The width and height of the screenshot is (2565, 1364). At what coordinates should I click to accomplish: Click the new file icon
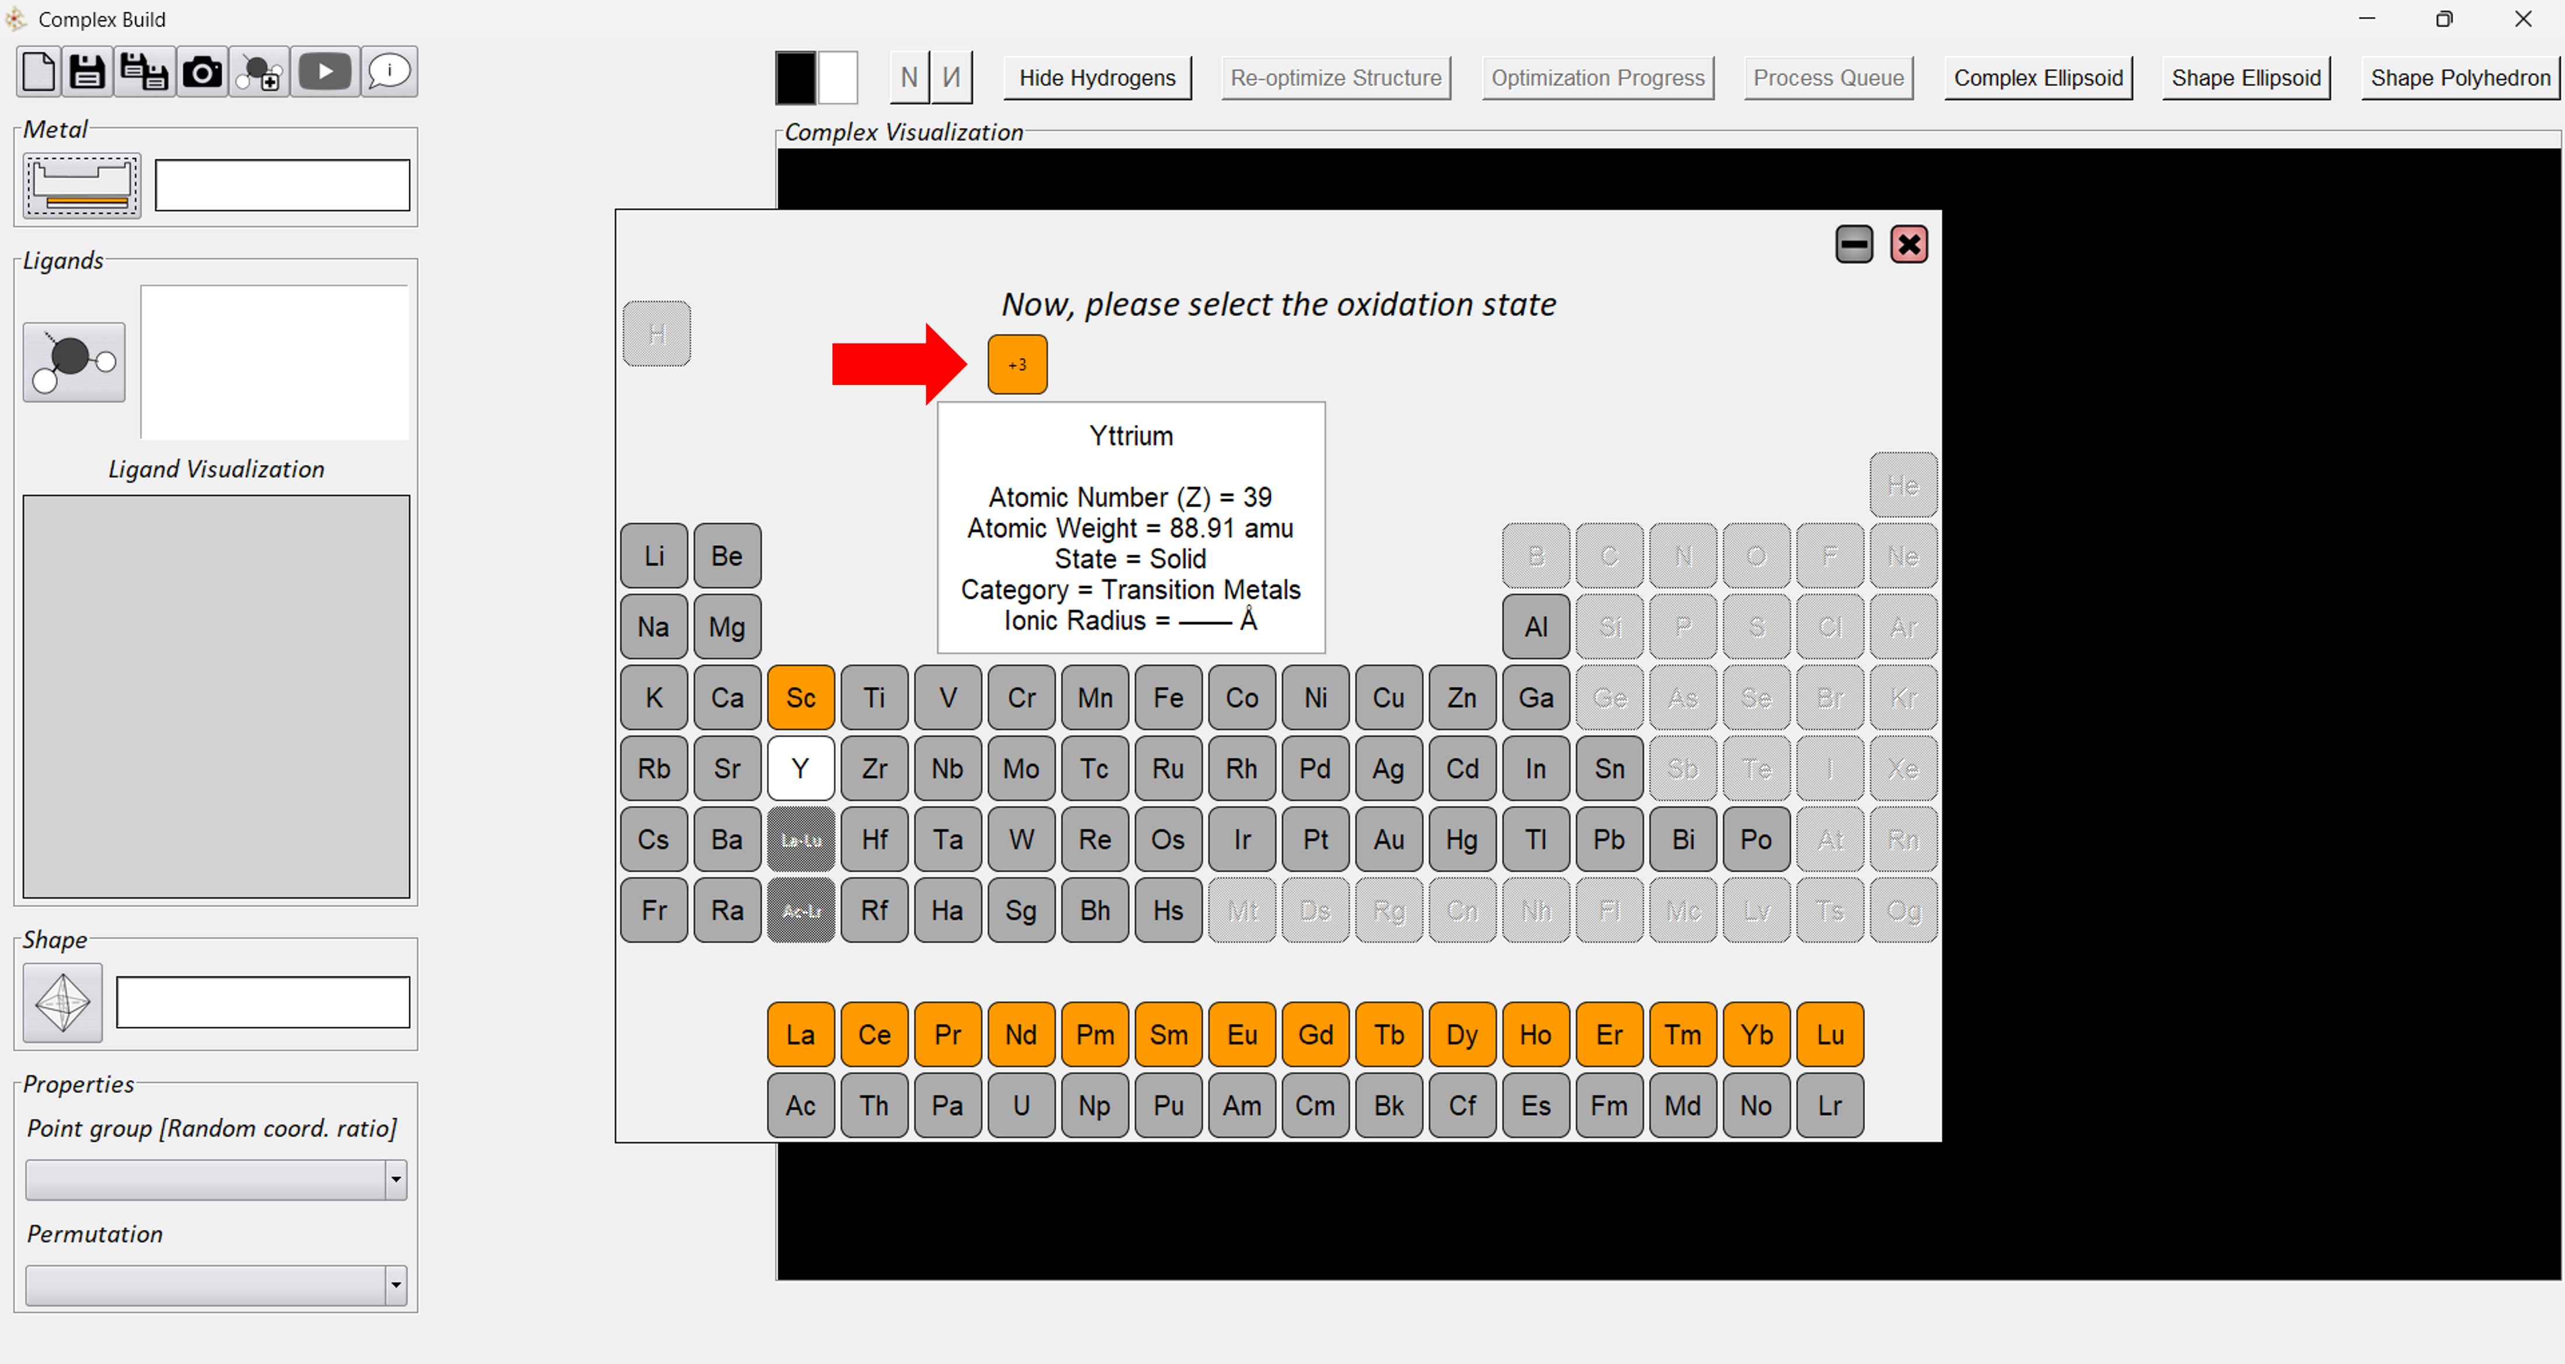(x=39, y=72)
